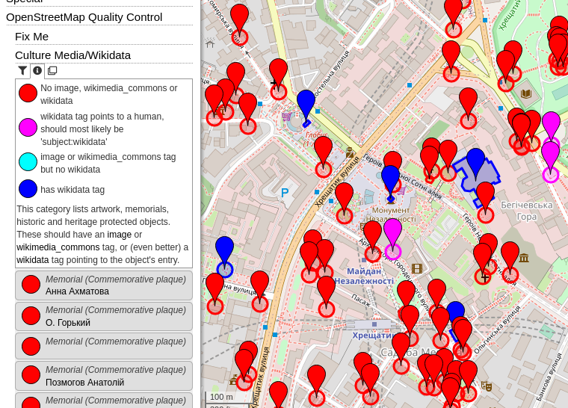Click the magenta legend circle for human wikidata

click(x=28, y=128)
